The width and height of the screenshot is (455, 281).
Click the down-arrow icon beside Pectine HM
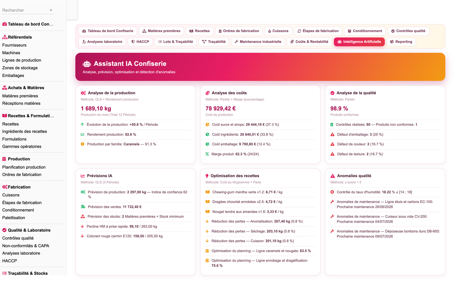[x=82, y=226]
